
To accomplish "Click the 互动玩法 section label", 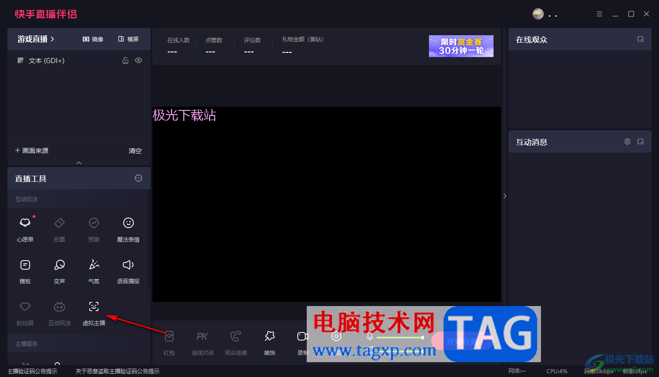I will click(26, 199).
